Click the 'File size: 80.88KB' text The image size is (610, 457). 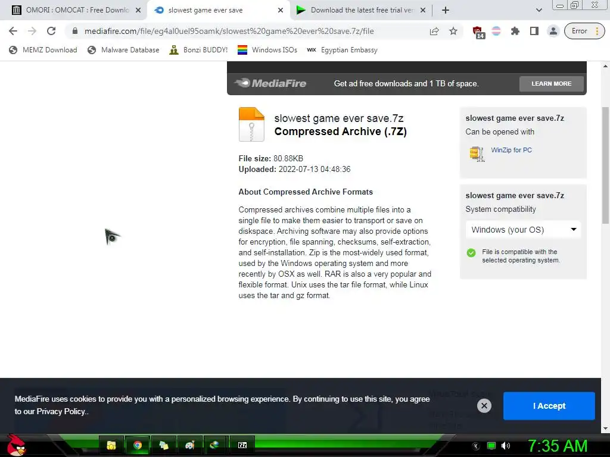click(x=271, y=158)
